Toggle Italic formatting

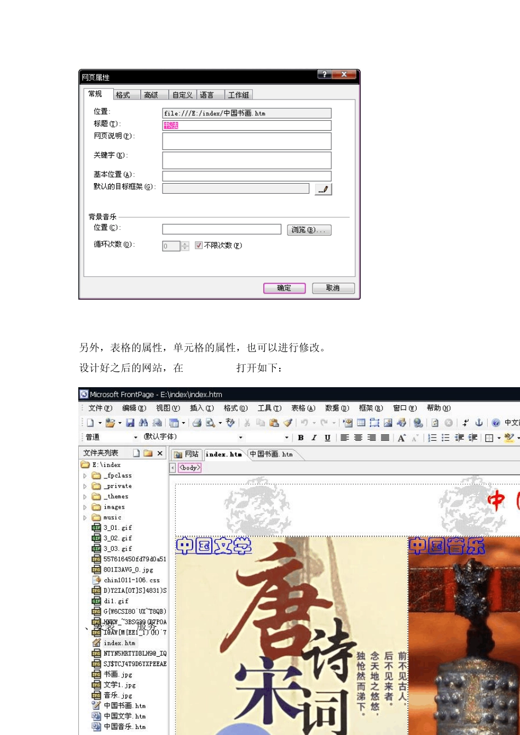pyautogui.click(x=314, y=437)
